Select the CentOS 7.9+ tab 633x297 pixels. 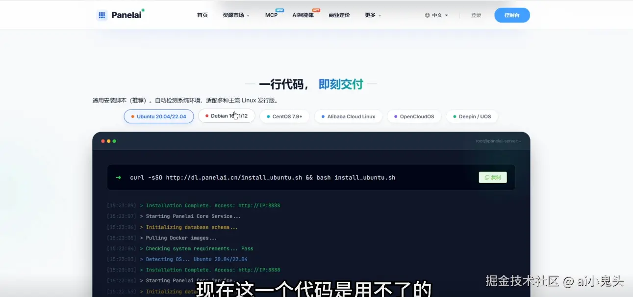[284, 116]
